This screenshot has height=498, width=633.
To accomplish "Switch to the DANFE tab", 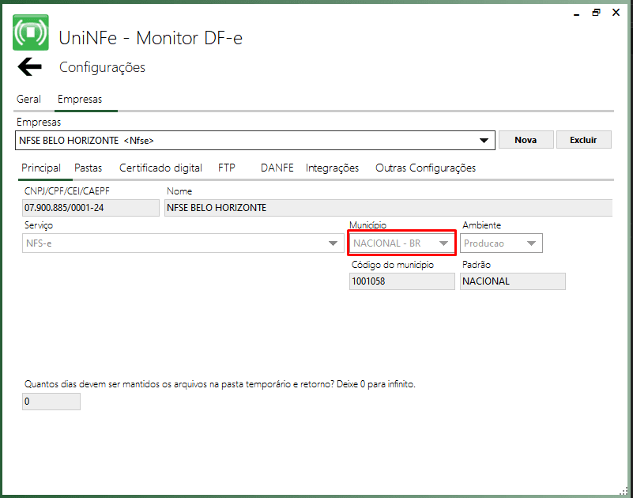I will tap(277, 168).
